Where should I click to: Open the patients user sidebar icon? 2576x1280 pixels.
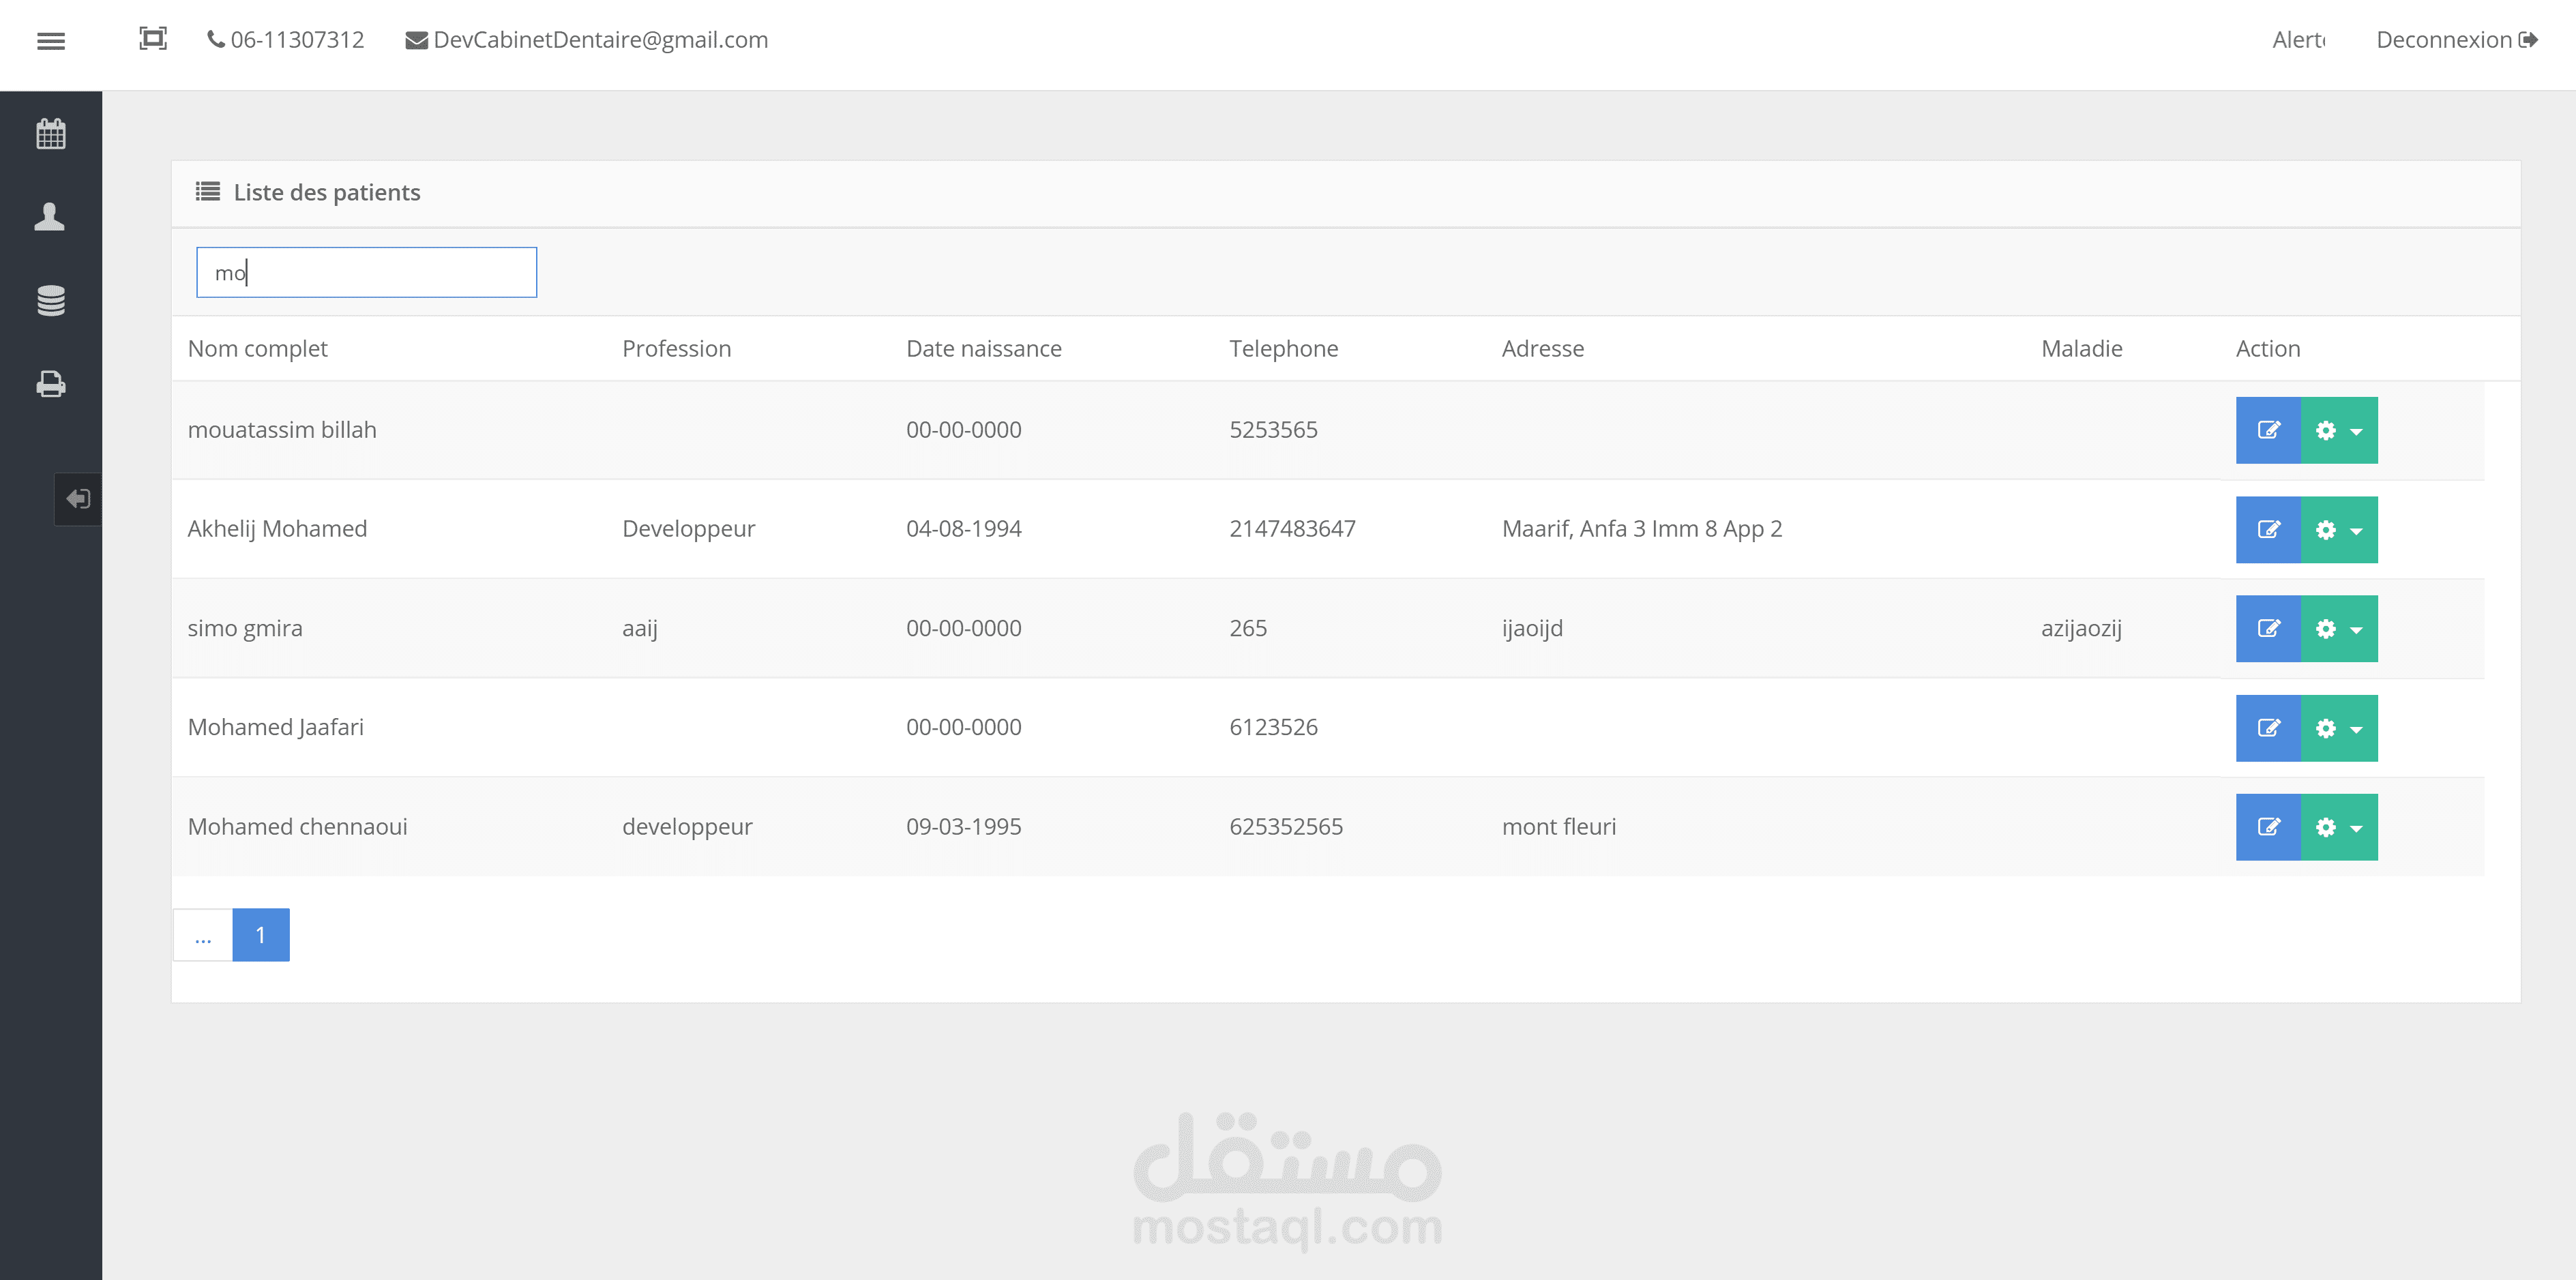click(50, 216)
